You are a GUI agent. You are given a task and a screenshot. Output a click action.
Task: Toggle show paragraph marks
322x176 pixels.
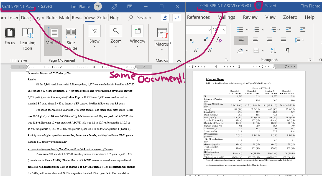(x=287, y=50)
